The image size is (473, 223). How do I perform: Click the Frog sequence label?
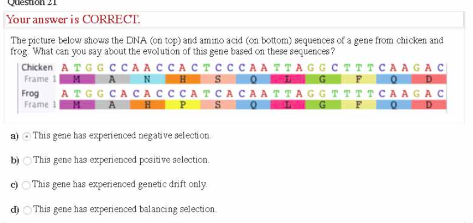click(30, 93)
